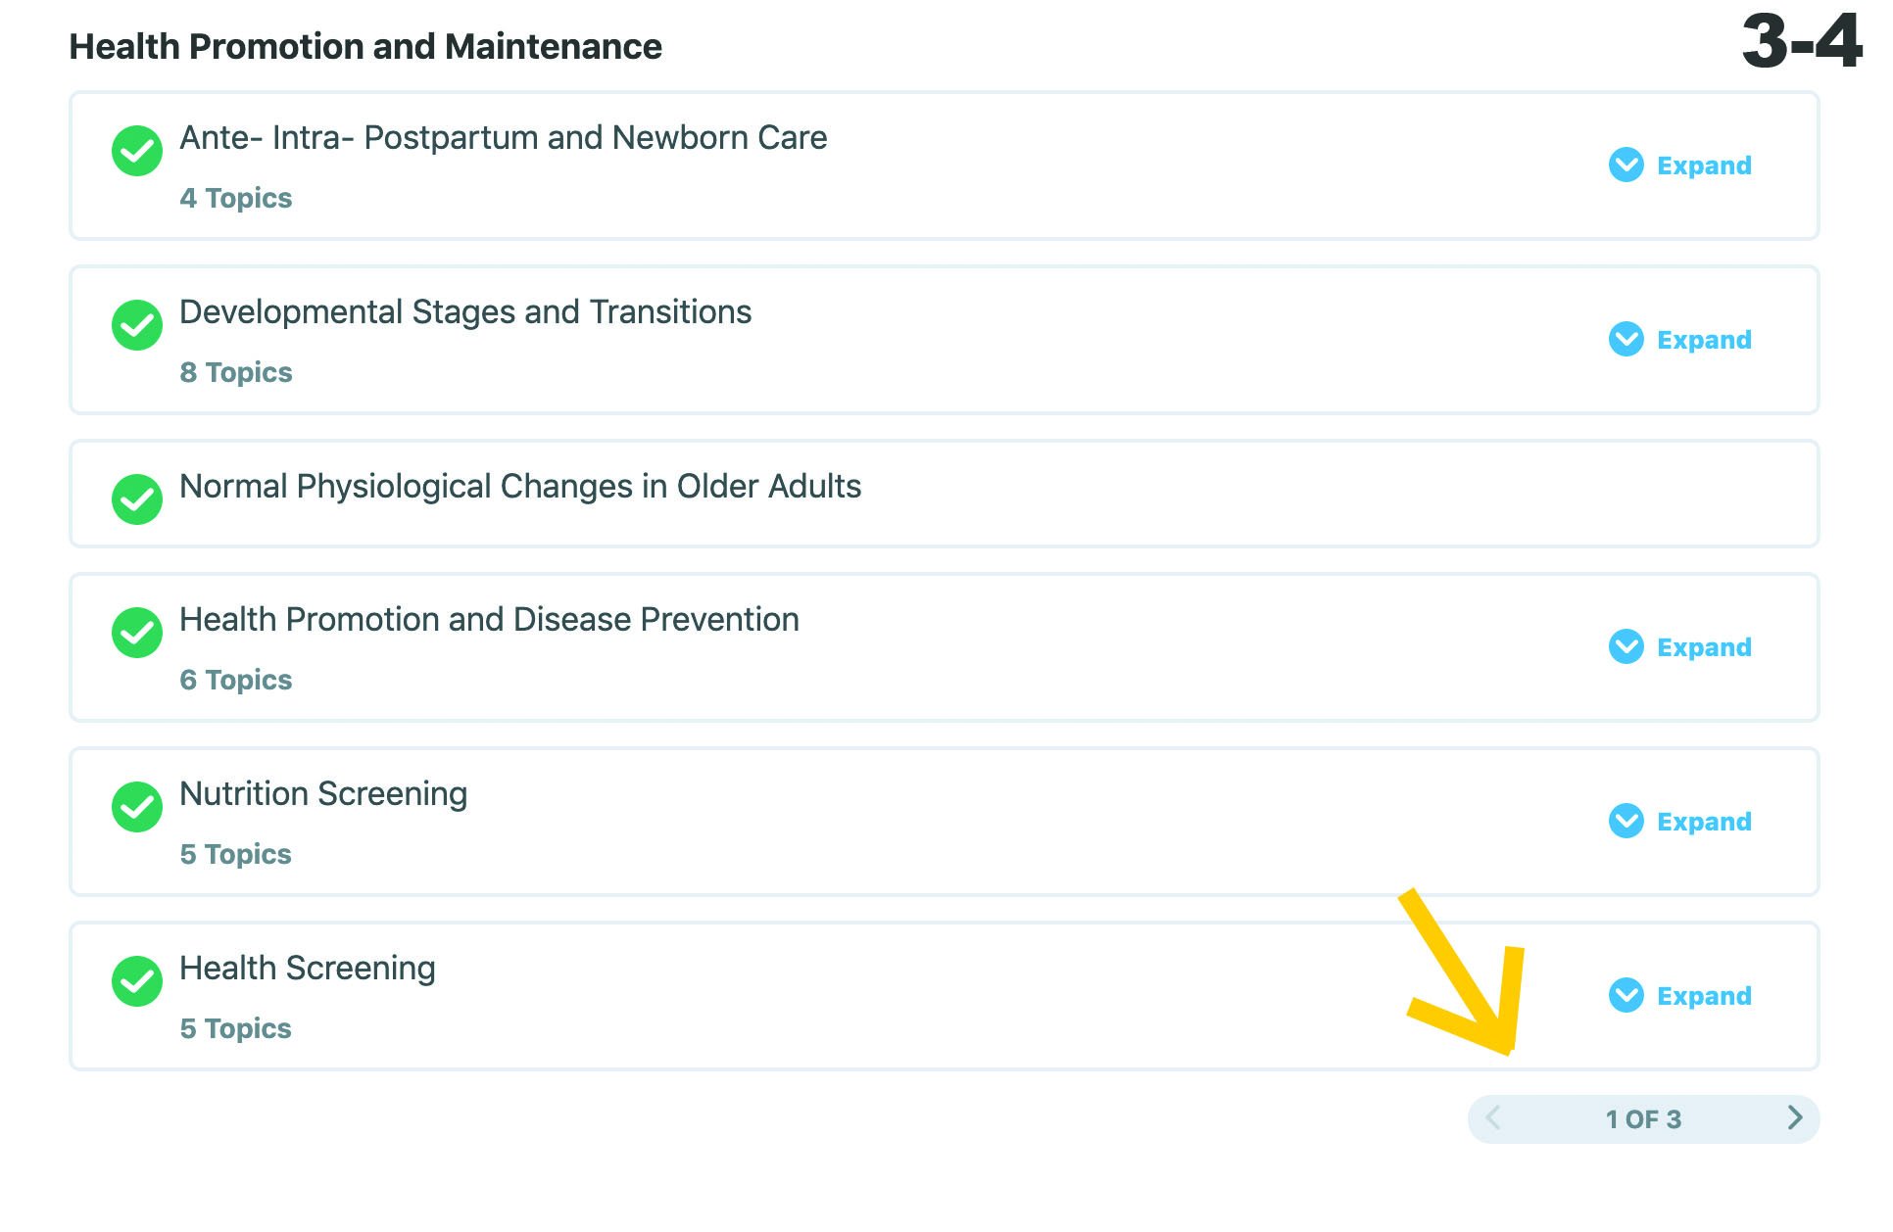Go to next page arrow
The height and width of the screenshot is (1232, 1893).
click(x=1794, y=1117)
